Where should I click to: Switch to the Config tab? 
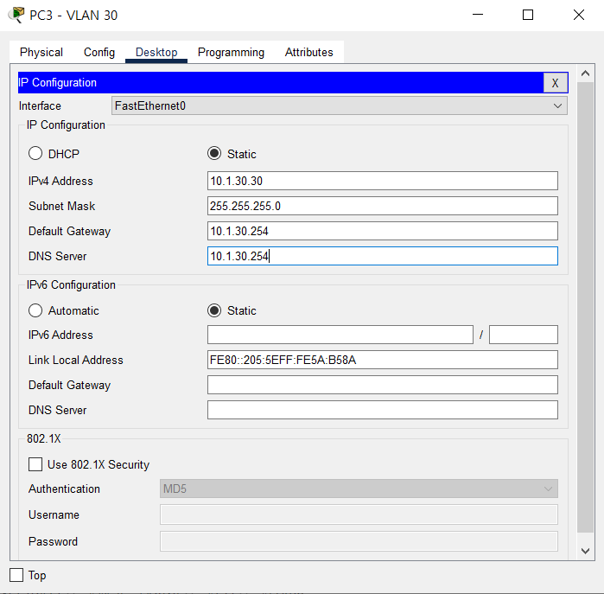99,52
